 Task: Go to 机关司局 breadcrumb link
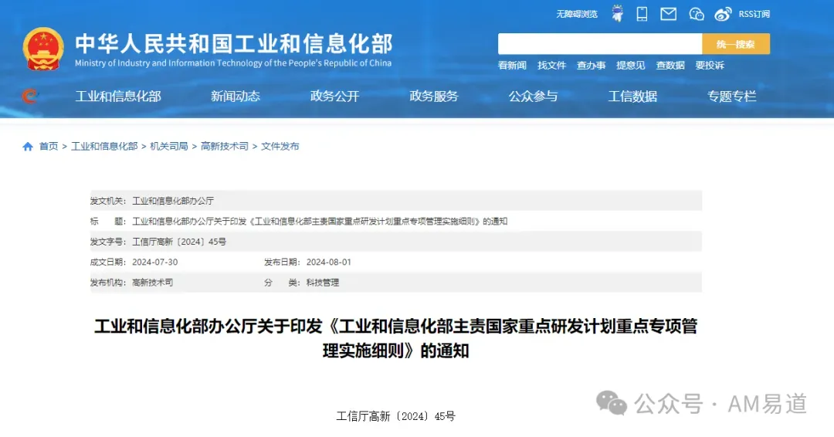point(169,146)
